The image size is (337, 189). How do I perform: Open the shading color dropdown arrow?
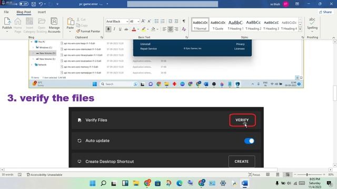(157, 29)
